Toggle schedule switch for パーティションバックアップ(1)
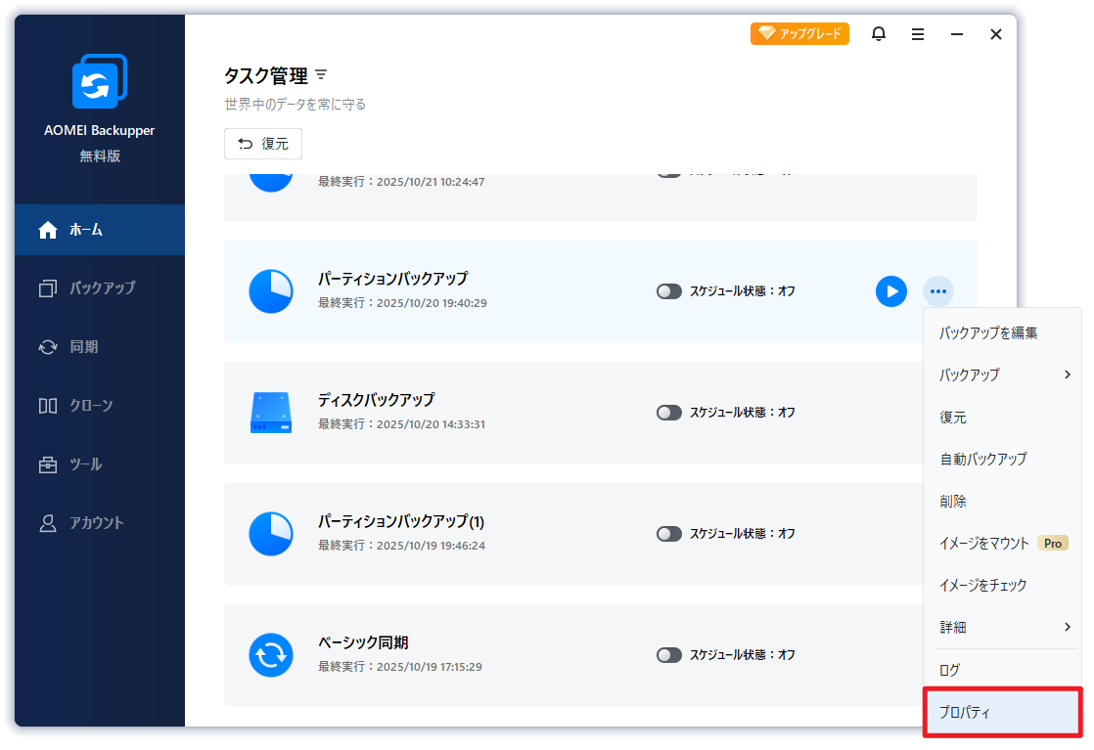The width and height of the screenshot is (1094, 750). [x=669, y=534]
